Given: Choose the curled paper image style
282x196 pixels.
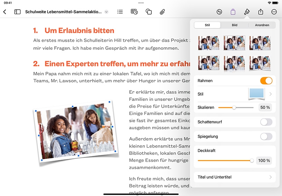Looking at the screenshot, I should click(x=260, y=63).
